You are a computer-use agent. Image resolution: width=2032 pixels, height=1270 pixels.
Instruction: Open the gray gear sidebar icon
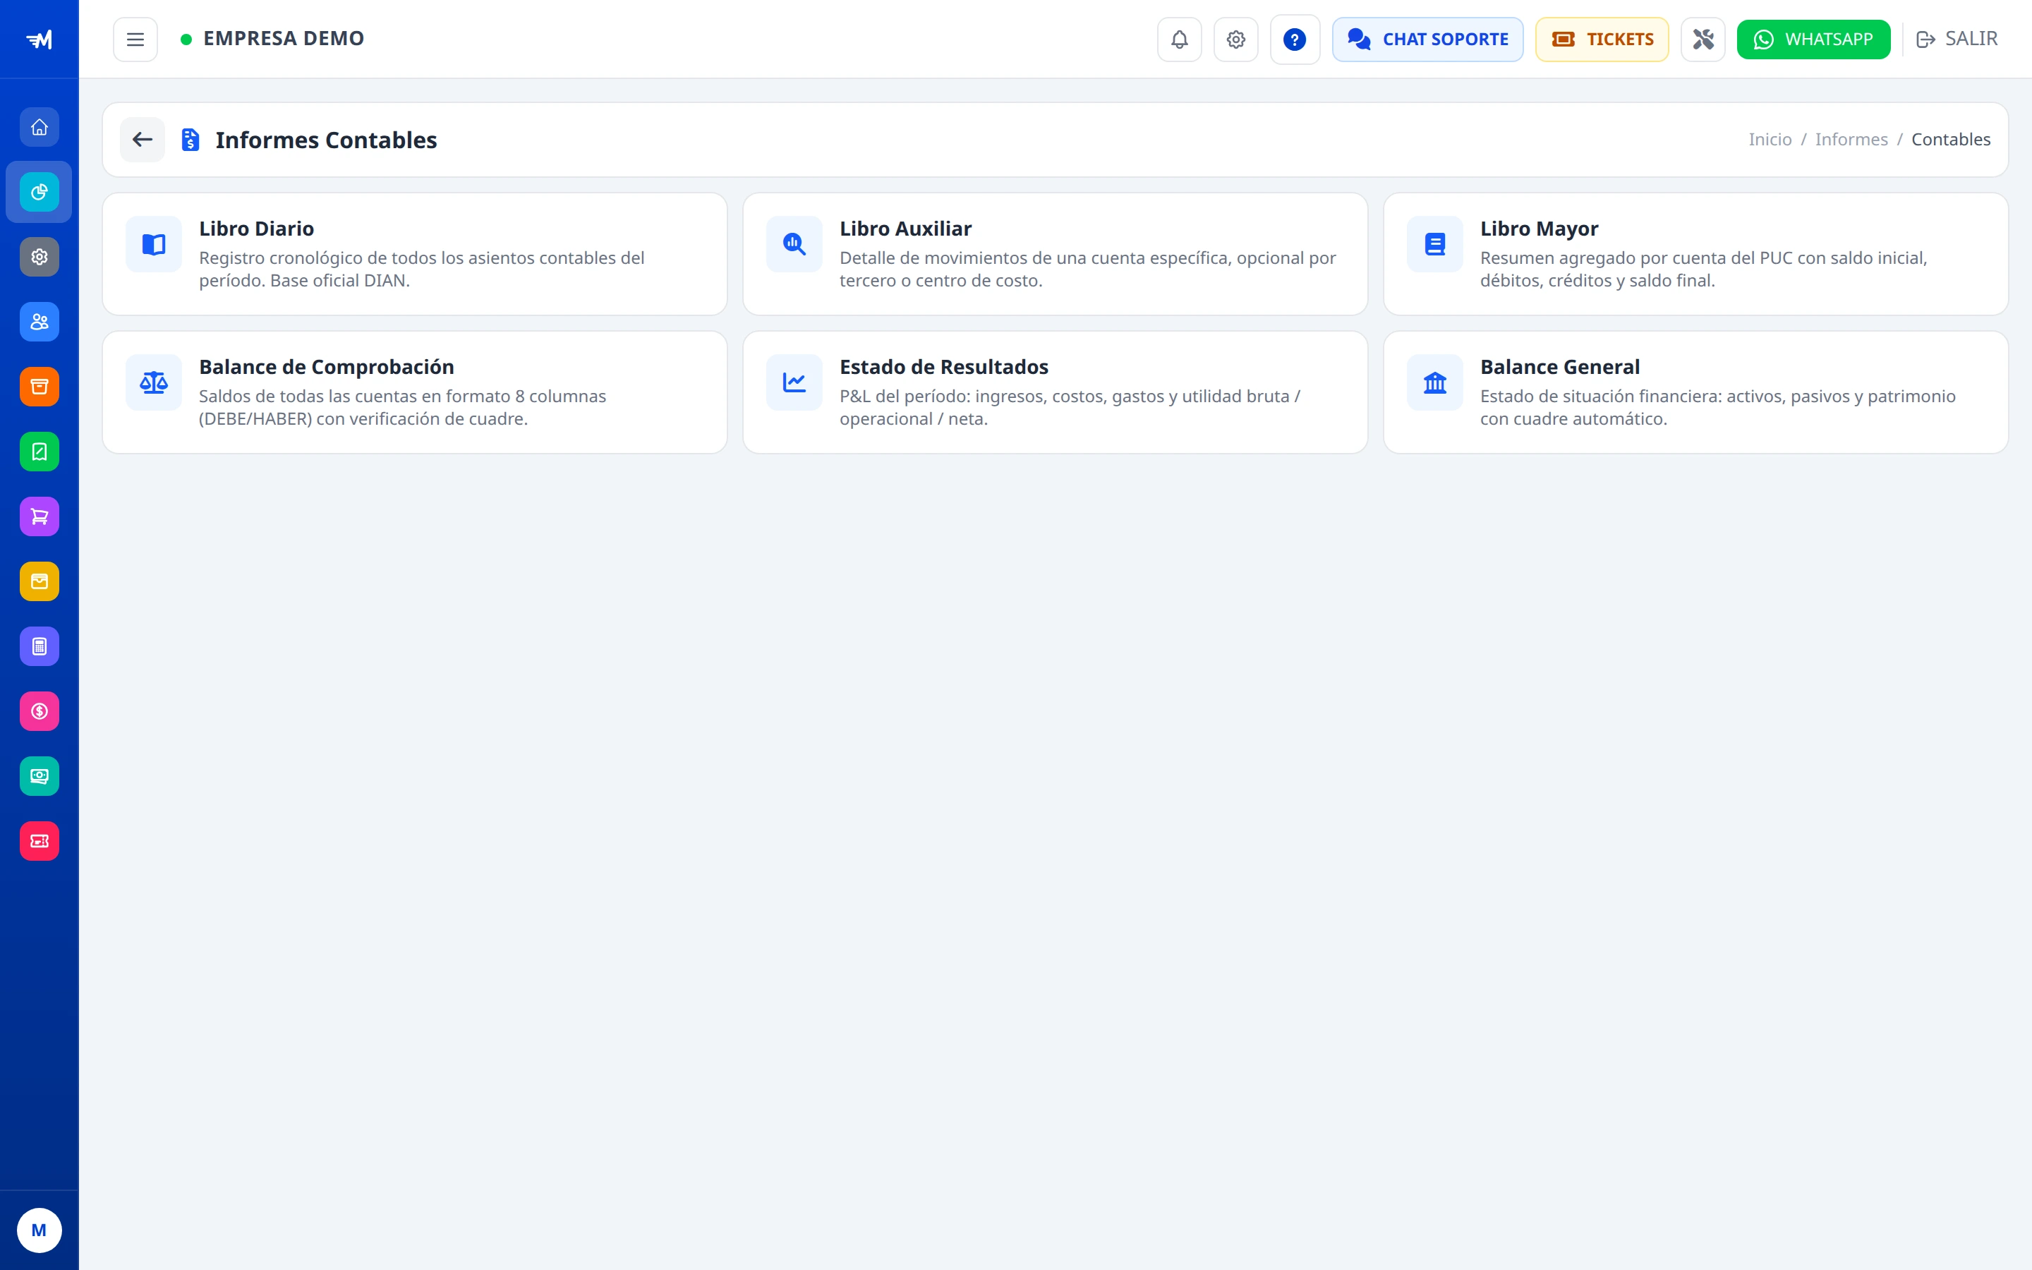click(x=40, y=257)
